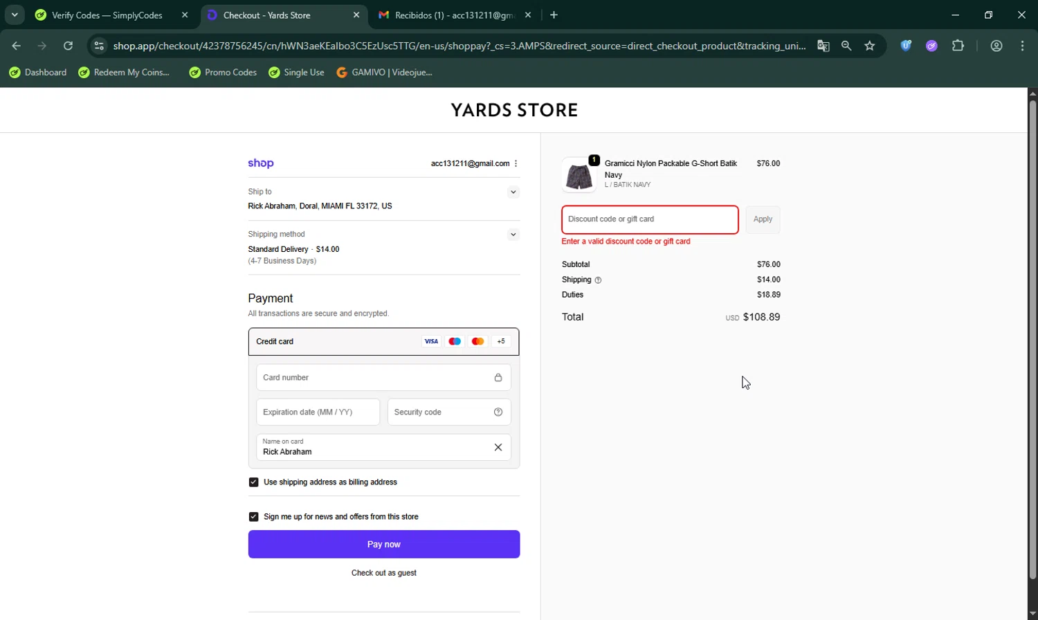Screen dimensions: 1038x620
Task: Click the page vertical scrollbar
Action: click(1032, 339)
